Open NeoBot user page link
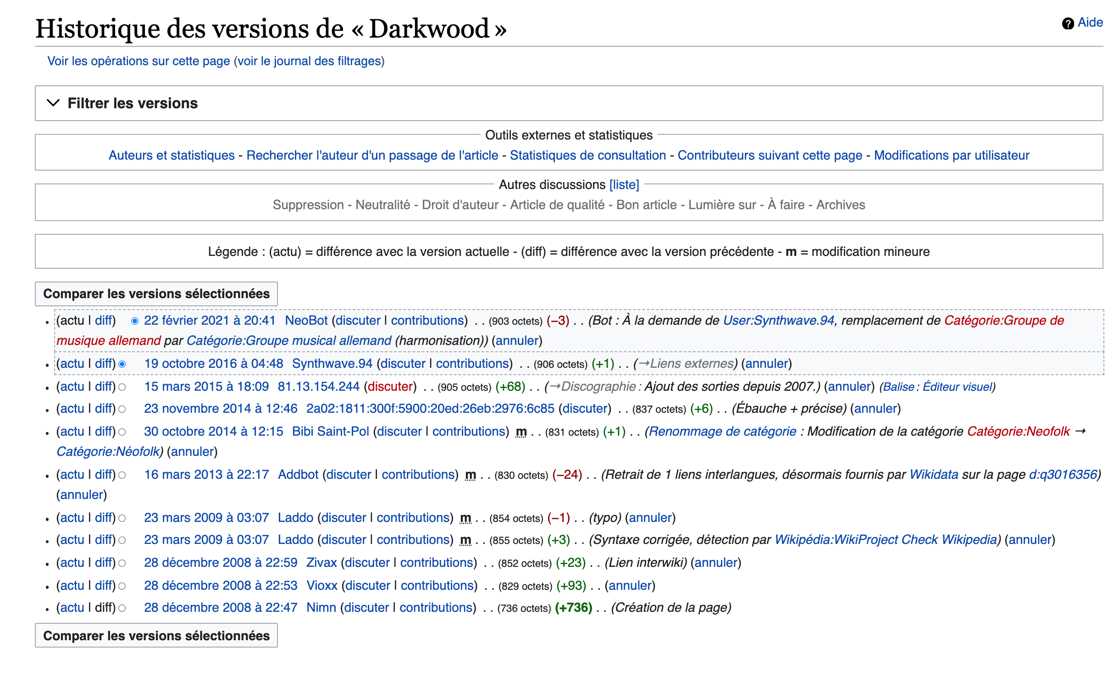The image size is (1119, 687). (306, 321)
